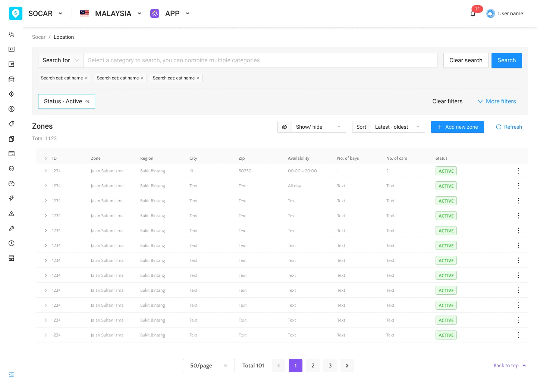Viewport: 537px width, 382px height.
Task: Click the Sort label button
Action: click(x=361, y=127)
